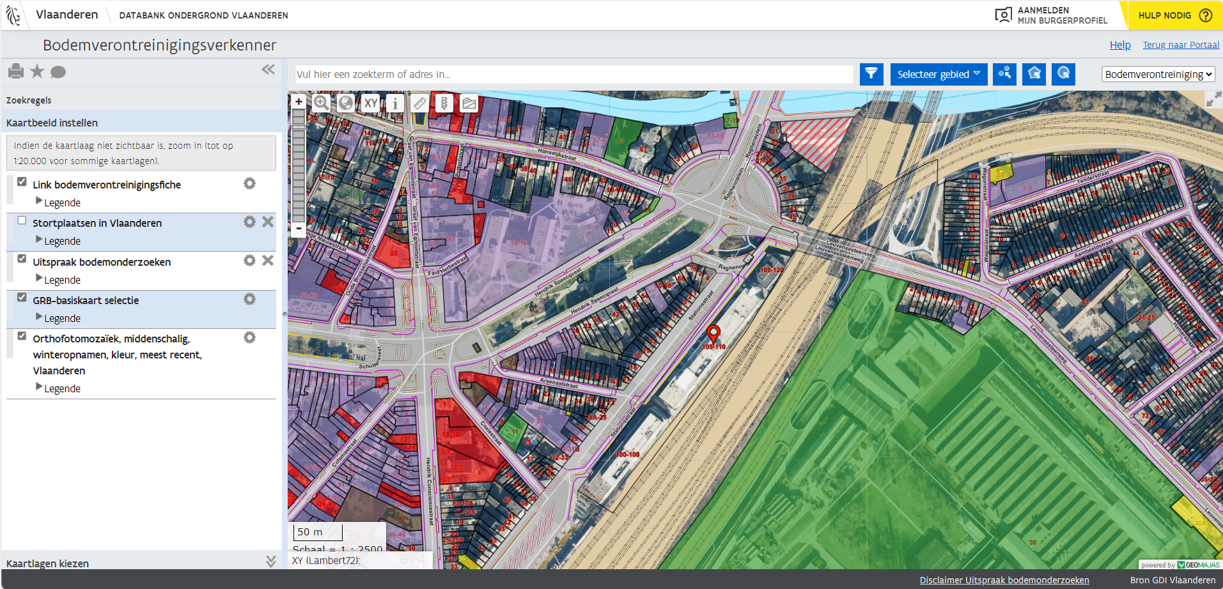Click the blue funnel filter button

click(x=871, y=74)
